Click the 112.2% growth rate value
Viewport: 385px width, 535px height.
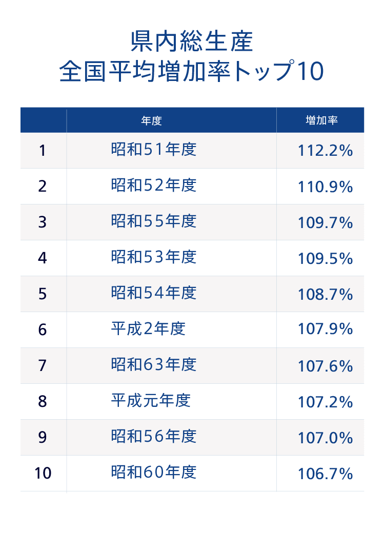325,151
